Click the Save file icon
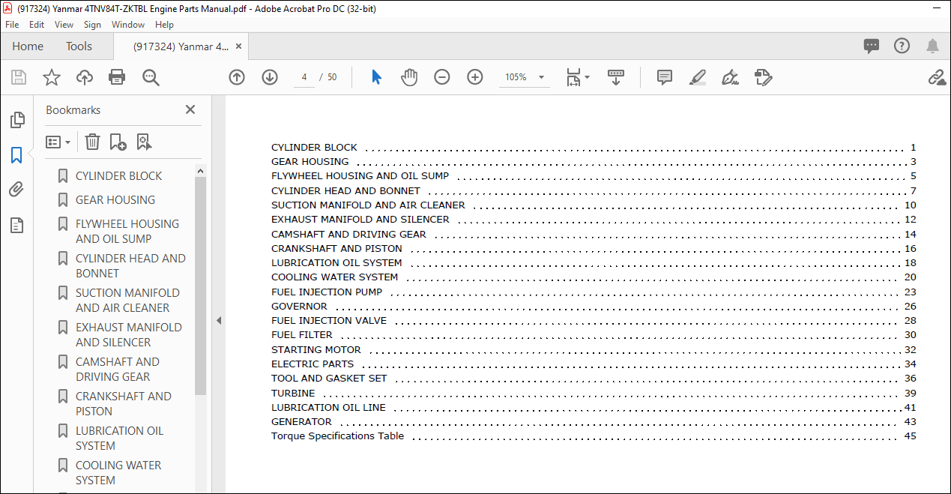Viewport: 951px width, 494px height. tap(19, 77)
